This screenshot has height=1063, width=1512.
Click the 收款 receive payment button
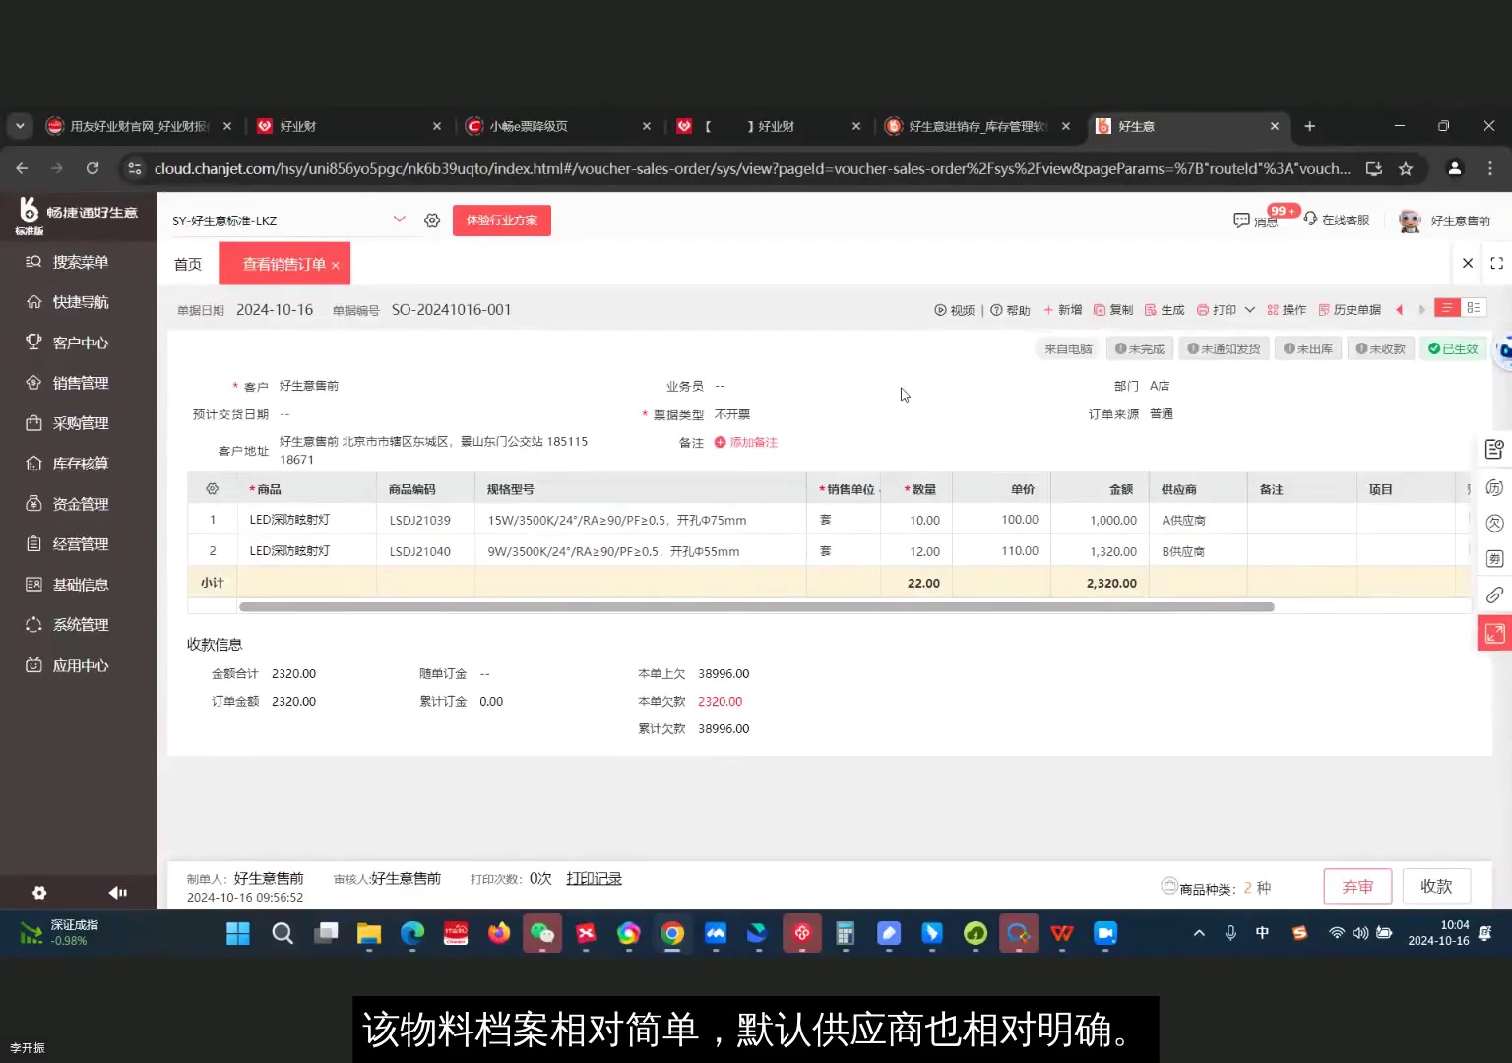(1436, 886)
